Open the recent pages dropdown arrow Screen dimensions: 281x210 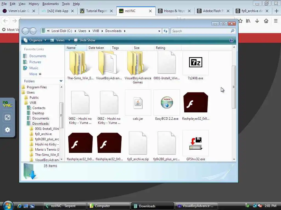tap(38, 31)
